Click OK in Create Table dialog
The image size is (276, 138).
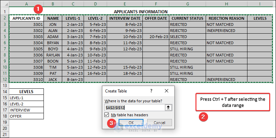pyautogui.click(x=131, y=123)
